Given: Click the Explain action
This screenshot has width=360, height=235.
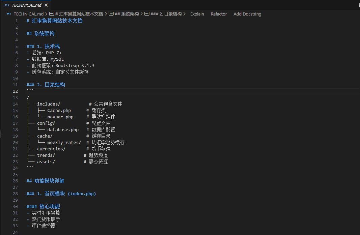Looking at the screenshot, I should pyautogui.click(x=197, y=14).
